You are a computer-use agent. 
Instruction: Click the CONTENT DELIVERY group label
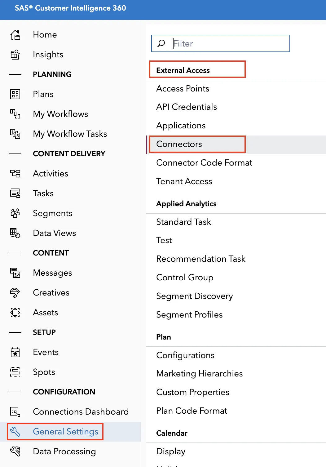point(69,154)
